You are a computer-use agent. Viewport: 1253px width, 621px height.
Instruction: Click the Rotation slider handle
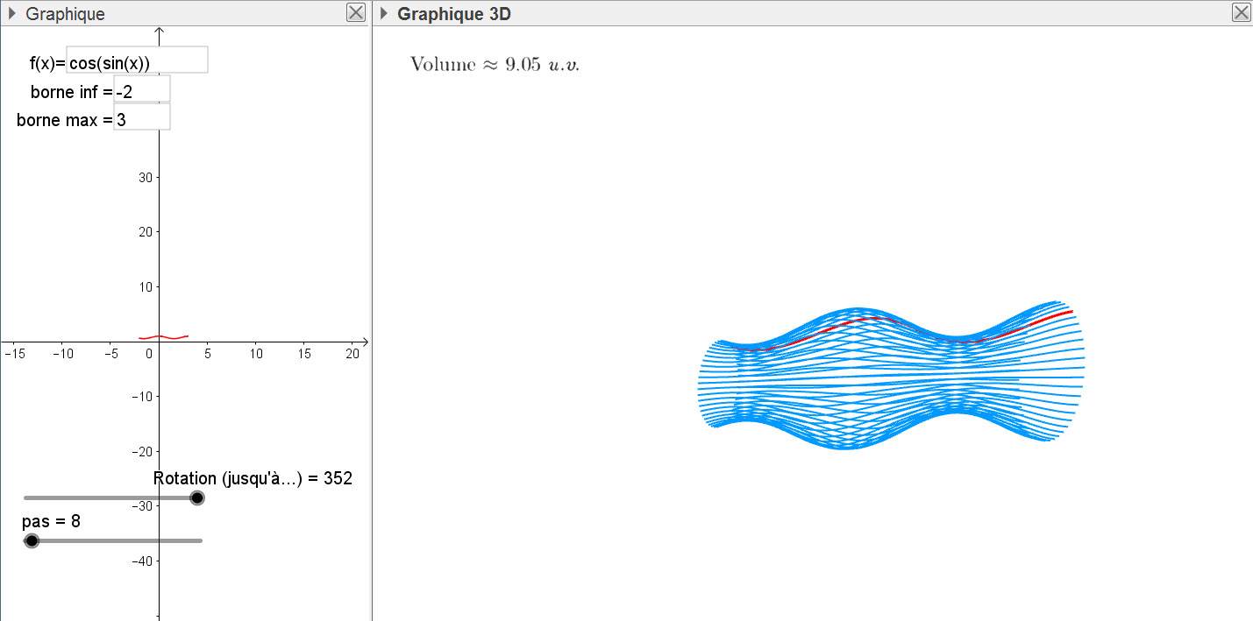[x=197, y=498]
